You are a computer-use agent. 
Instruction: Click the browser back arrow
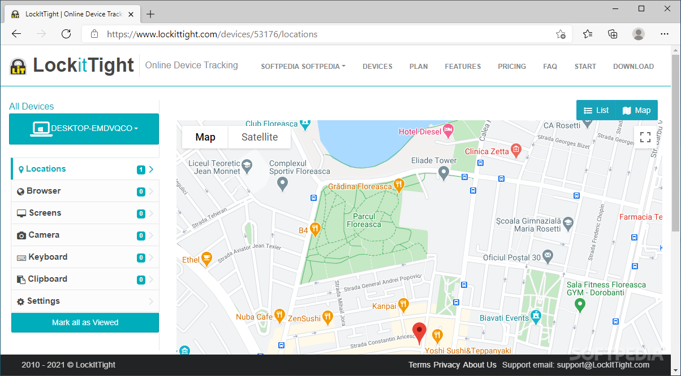[x=16, y=34]
